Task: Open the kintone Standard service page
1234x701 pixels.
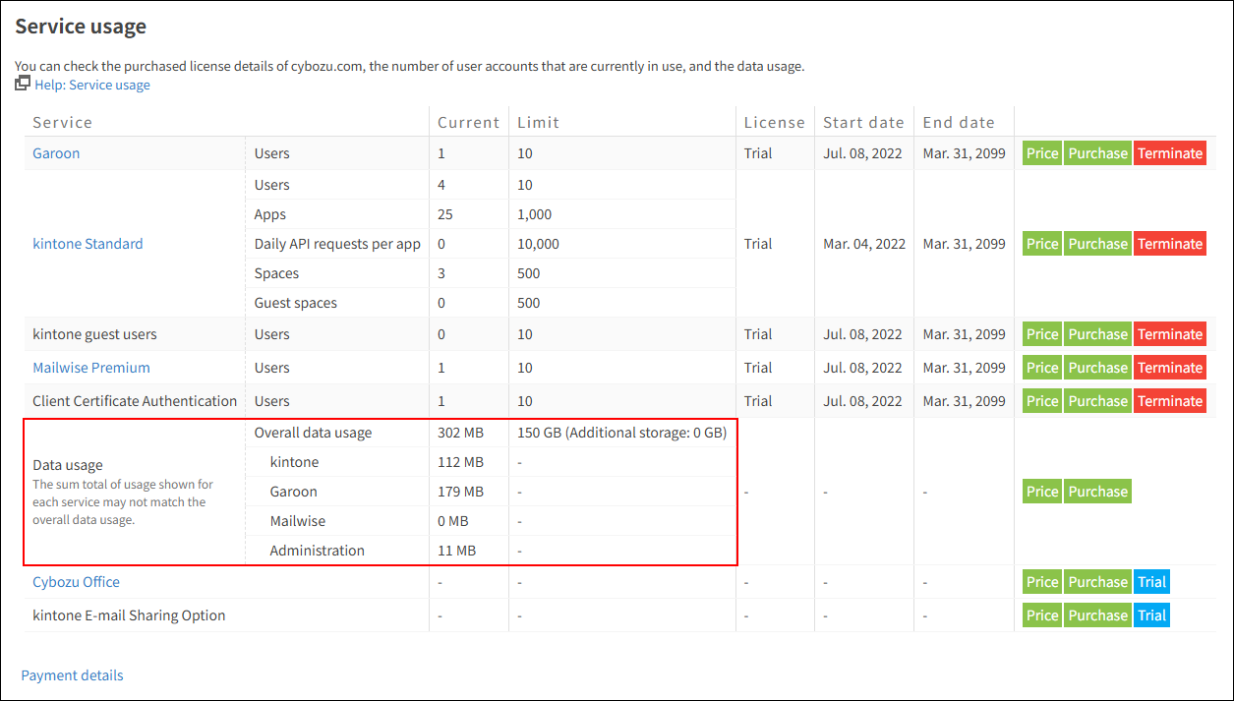Action: 88,243
